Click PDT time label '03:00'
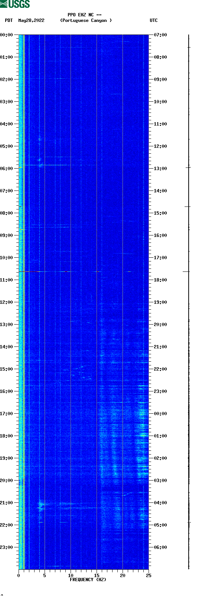The width and height of the screenshot is (205, 599). click(x=6, y=102)
